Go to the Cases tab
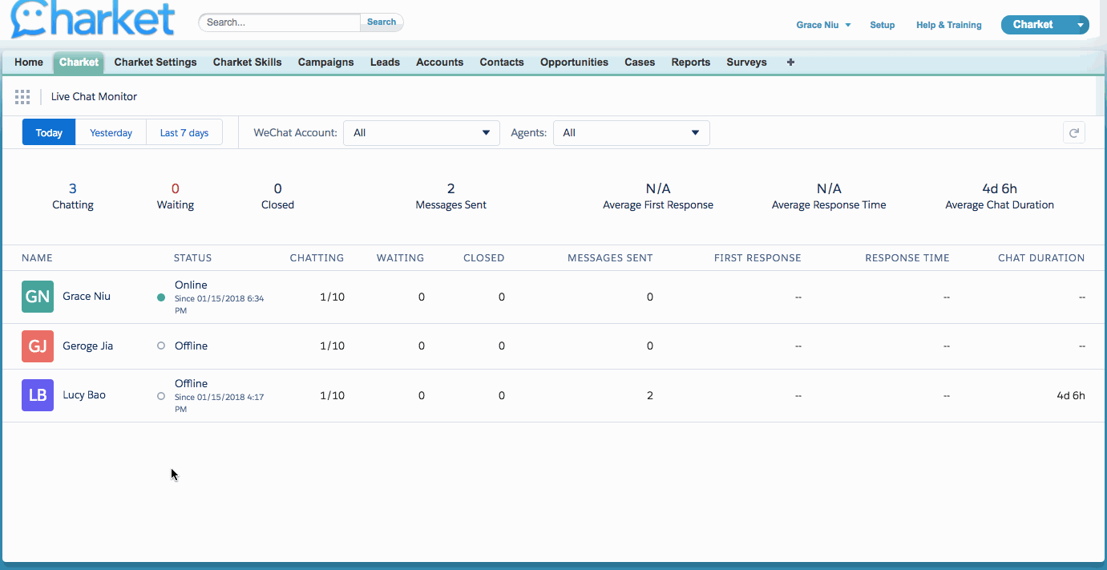1107x570 pixels. click(x=640, y=62)
